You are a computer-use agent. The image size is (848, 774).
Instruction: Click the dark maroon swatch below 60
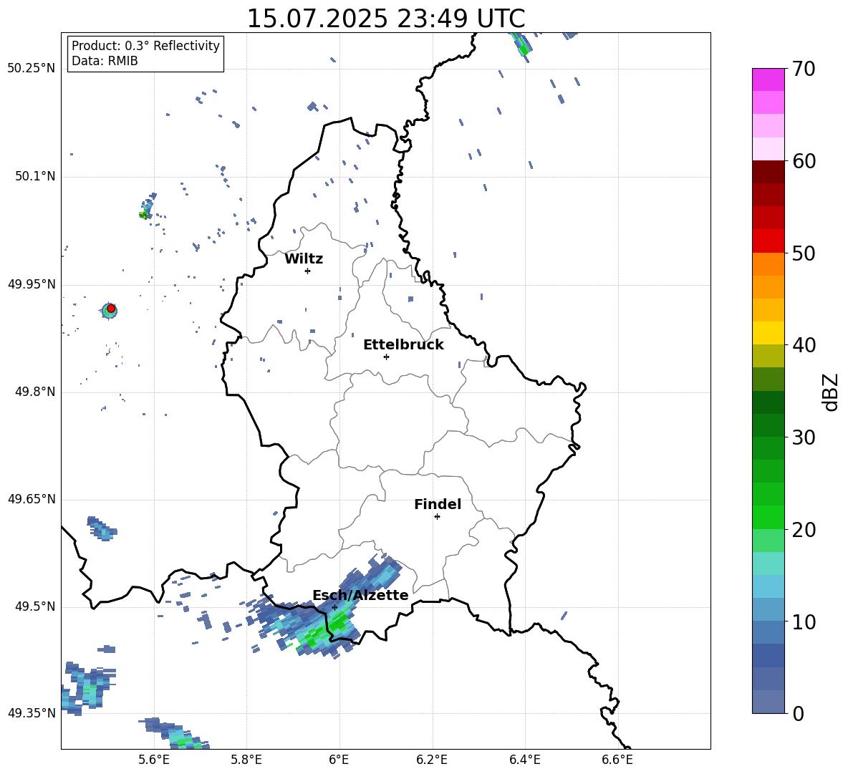pos(768,172)
